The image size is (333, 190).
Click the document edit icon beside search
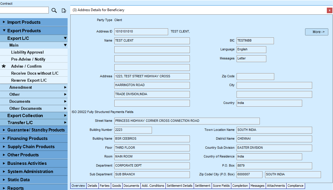point(64,11)
